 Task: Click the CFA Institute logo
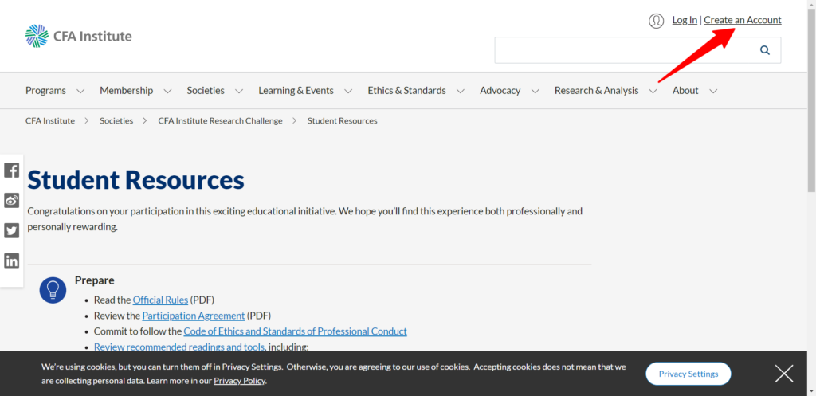point(78,36)
